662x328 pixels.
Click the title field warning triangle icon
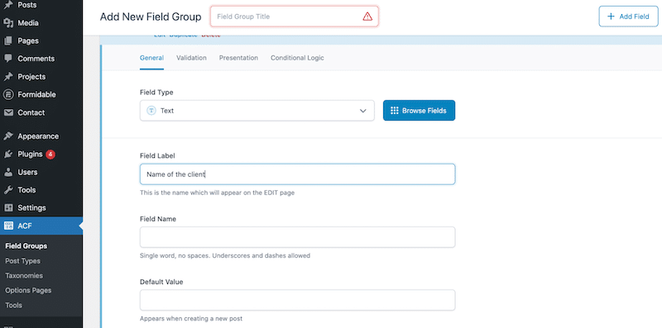pyautogui.click(x=367, y=17)
